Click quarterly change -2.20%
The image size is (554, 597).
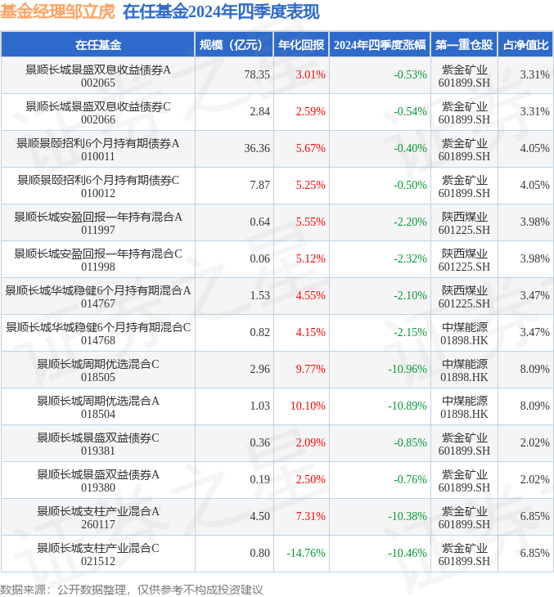[410, 222]
